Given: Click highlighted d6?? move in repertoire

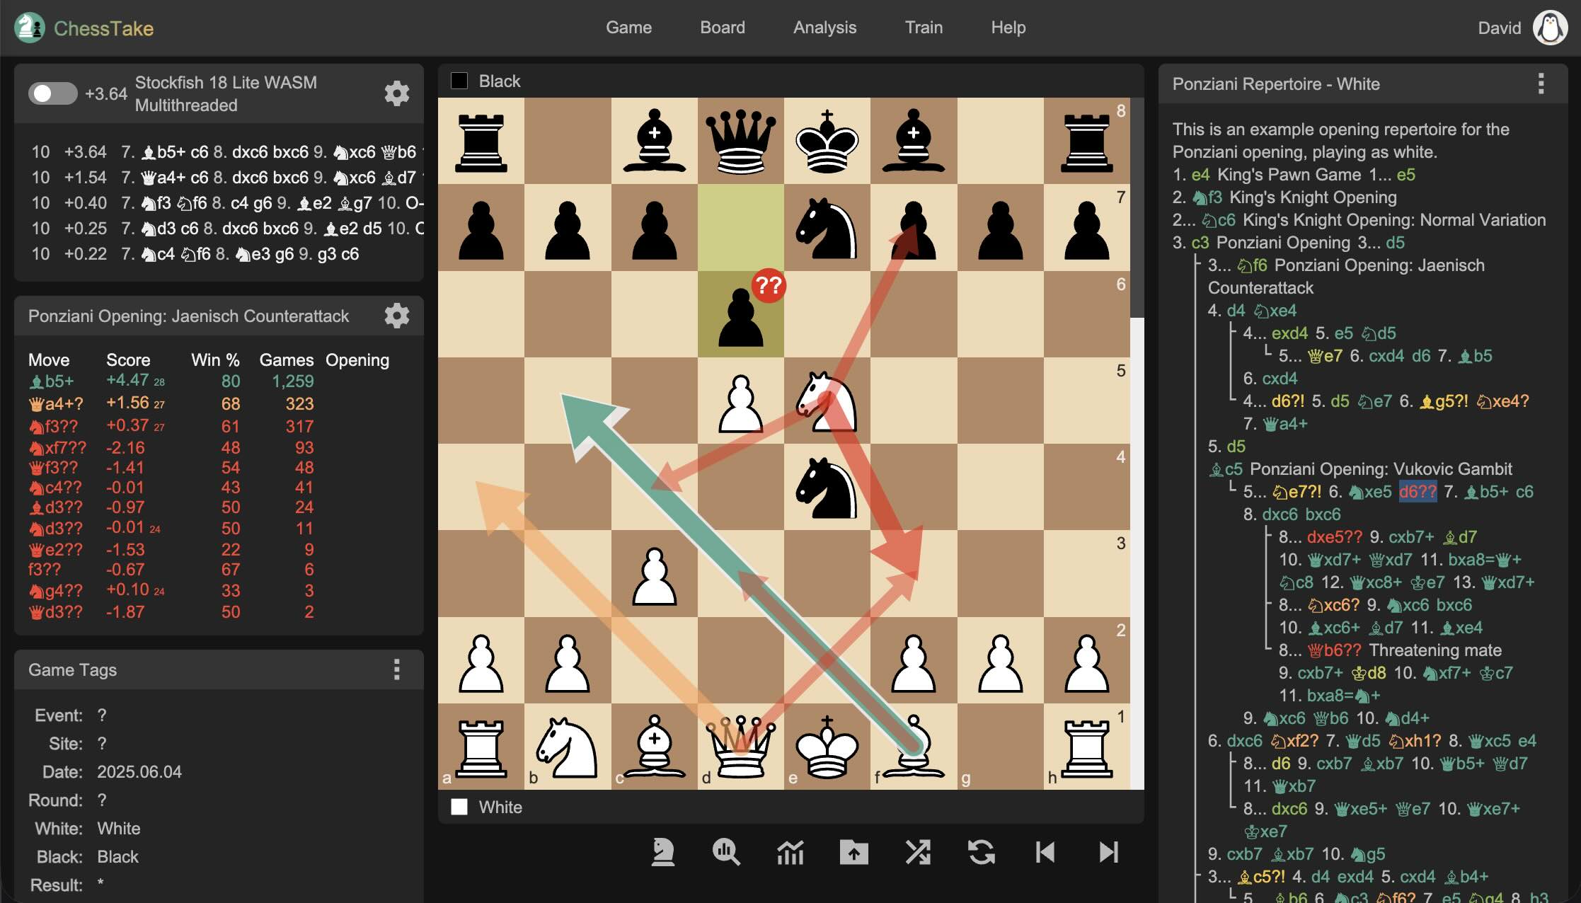Looking at the screenshot, I should [x=1417, y=492].
